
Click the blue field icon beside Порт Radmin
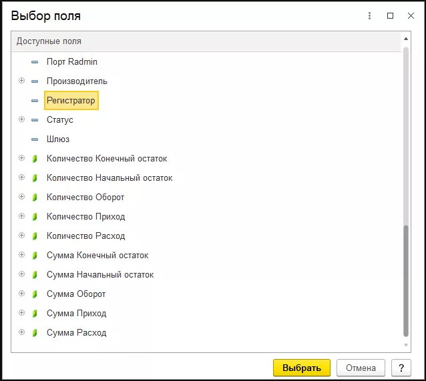point(35,62)
